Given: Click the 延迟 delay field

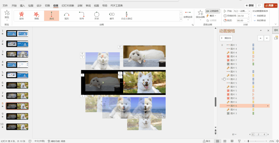Looking at the screenshot, I should click(243, 20).
